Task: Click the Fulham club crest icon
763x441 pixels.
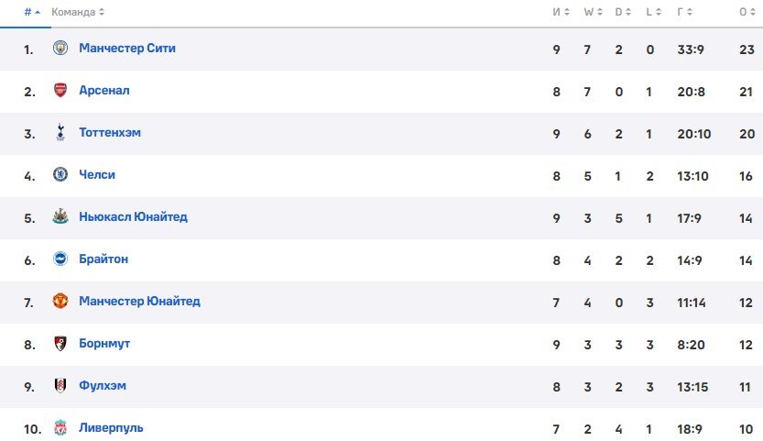Action: point(60,386)
